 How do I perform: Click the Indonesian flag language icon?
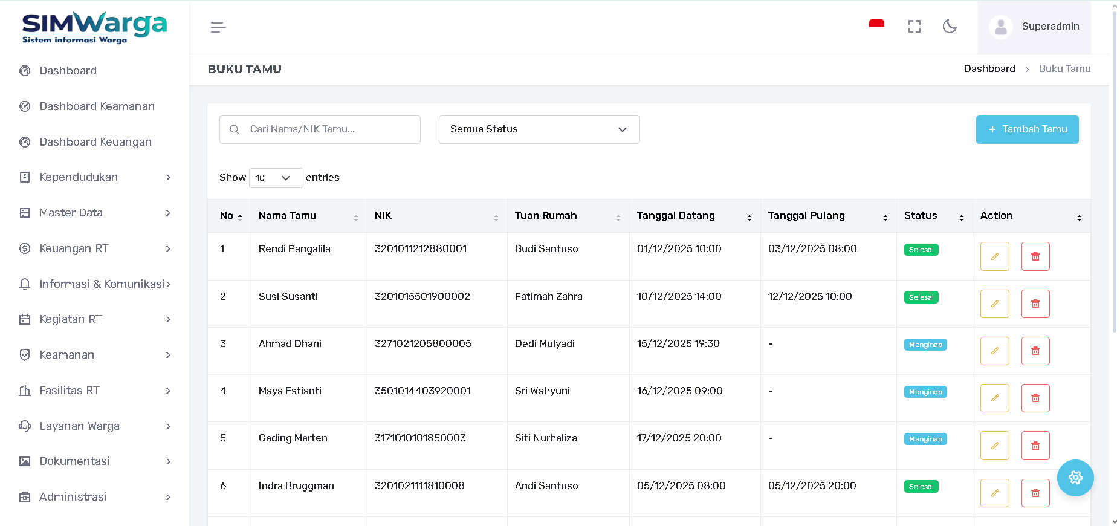pos(876,25)
